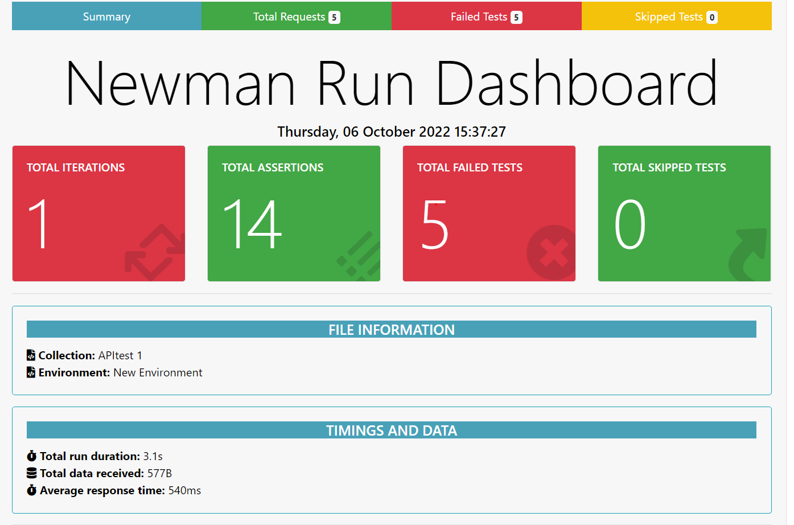This screenshot has width=794, height=525.
Task: Click the Average response time stopwatch icon
Action: [32, 490]
